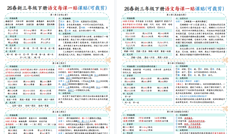Click '七、主题归纳' under lesson 1

coord(64,34)
